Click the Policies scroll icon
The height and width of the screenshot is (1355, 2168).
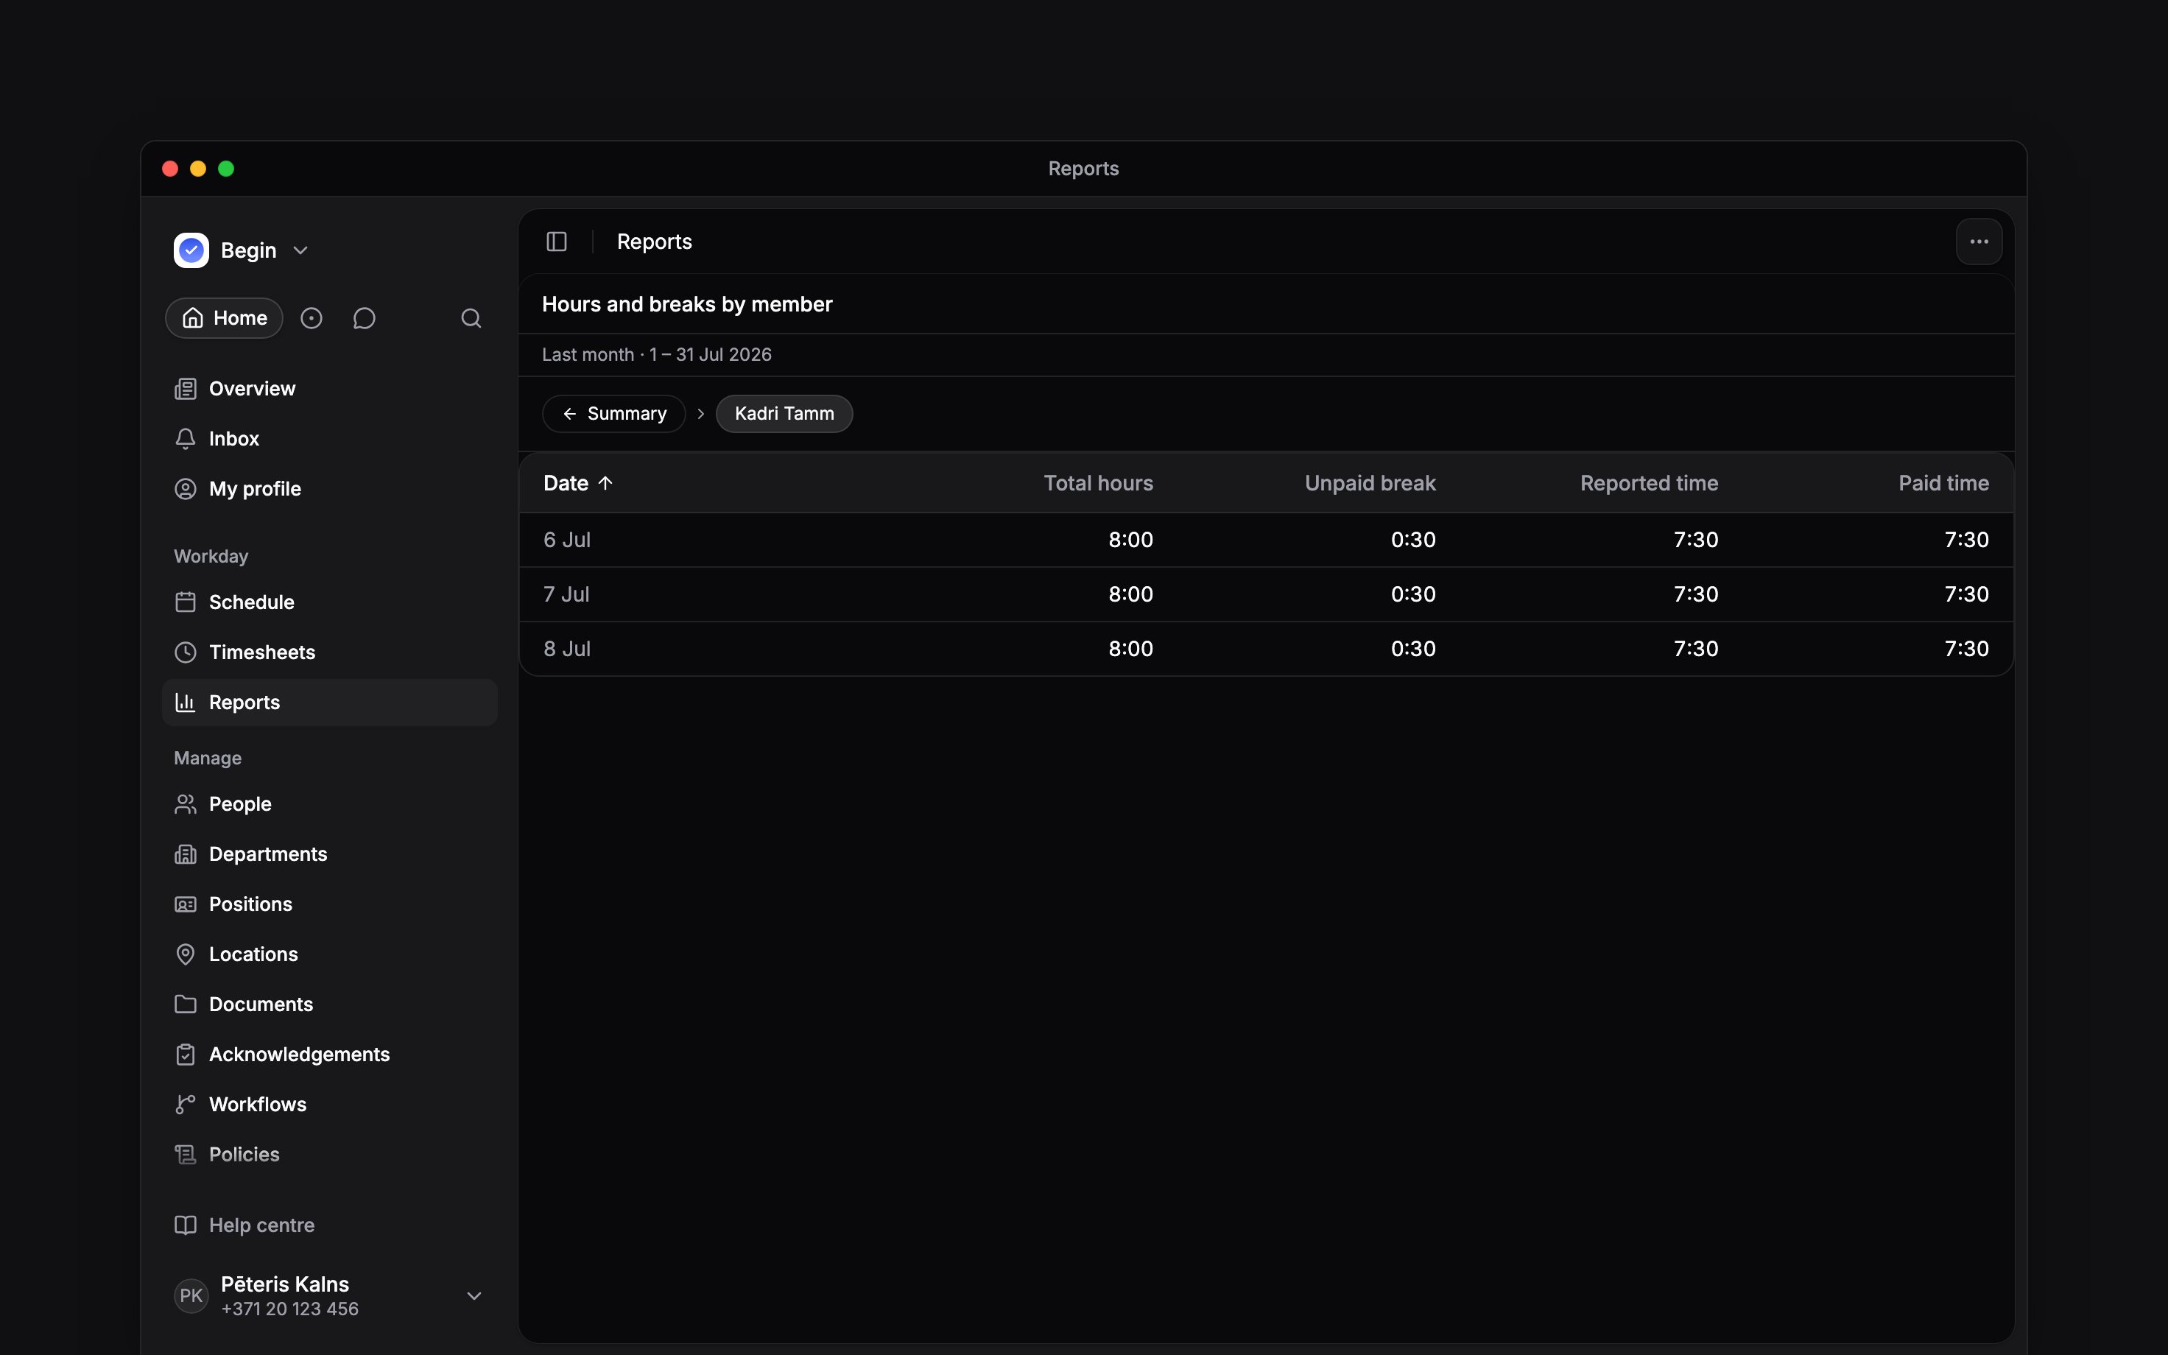pyautogui.click(x=186, y=1155)
